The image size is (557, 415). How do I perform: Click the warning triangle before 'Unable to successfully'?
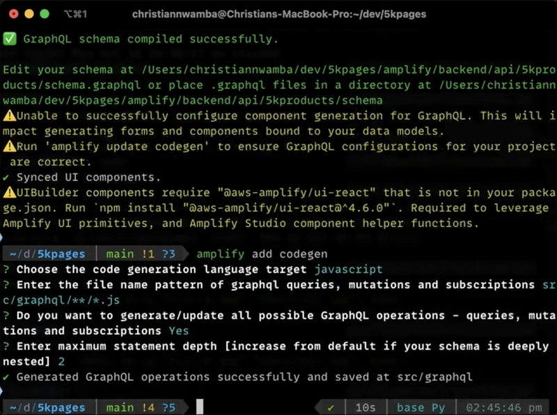pyautogui.click(x=10, y=116)
